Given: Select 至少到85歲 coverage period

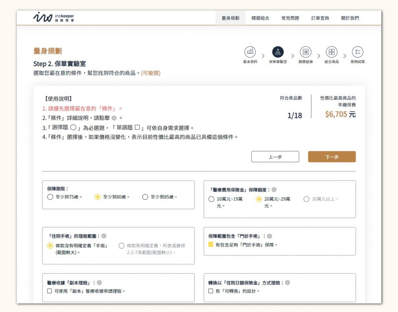Looking at the screenshot, I should coord(145,197).
